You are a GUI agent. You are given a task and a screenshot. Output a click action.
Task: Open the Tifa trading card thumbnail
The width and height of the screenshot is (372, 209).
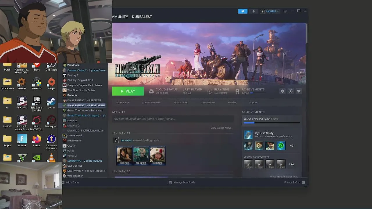point(124,156)
